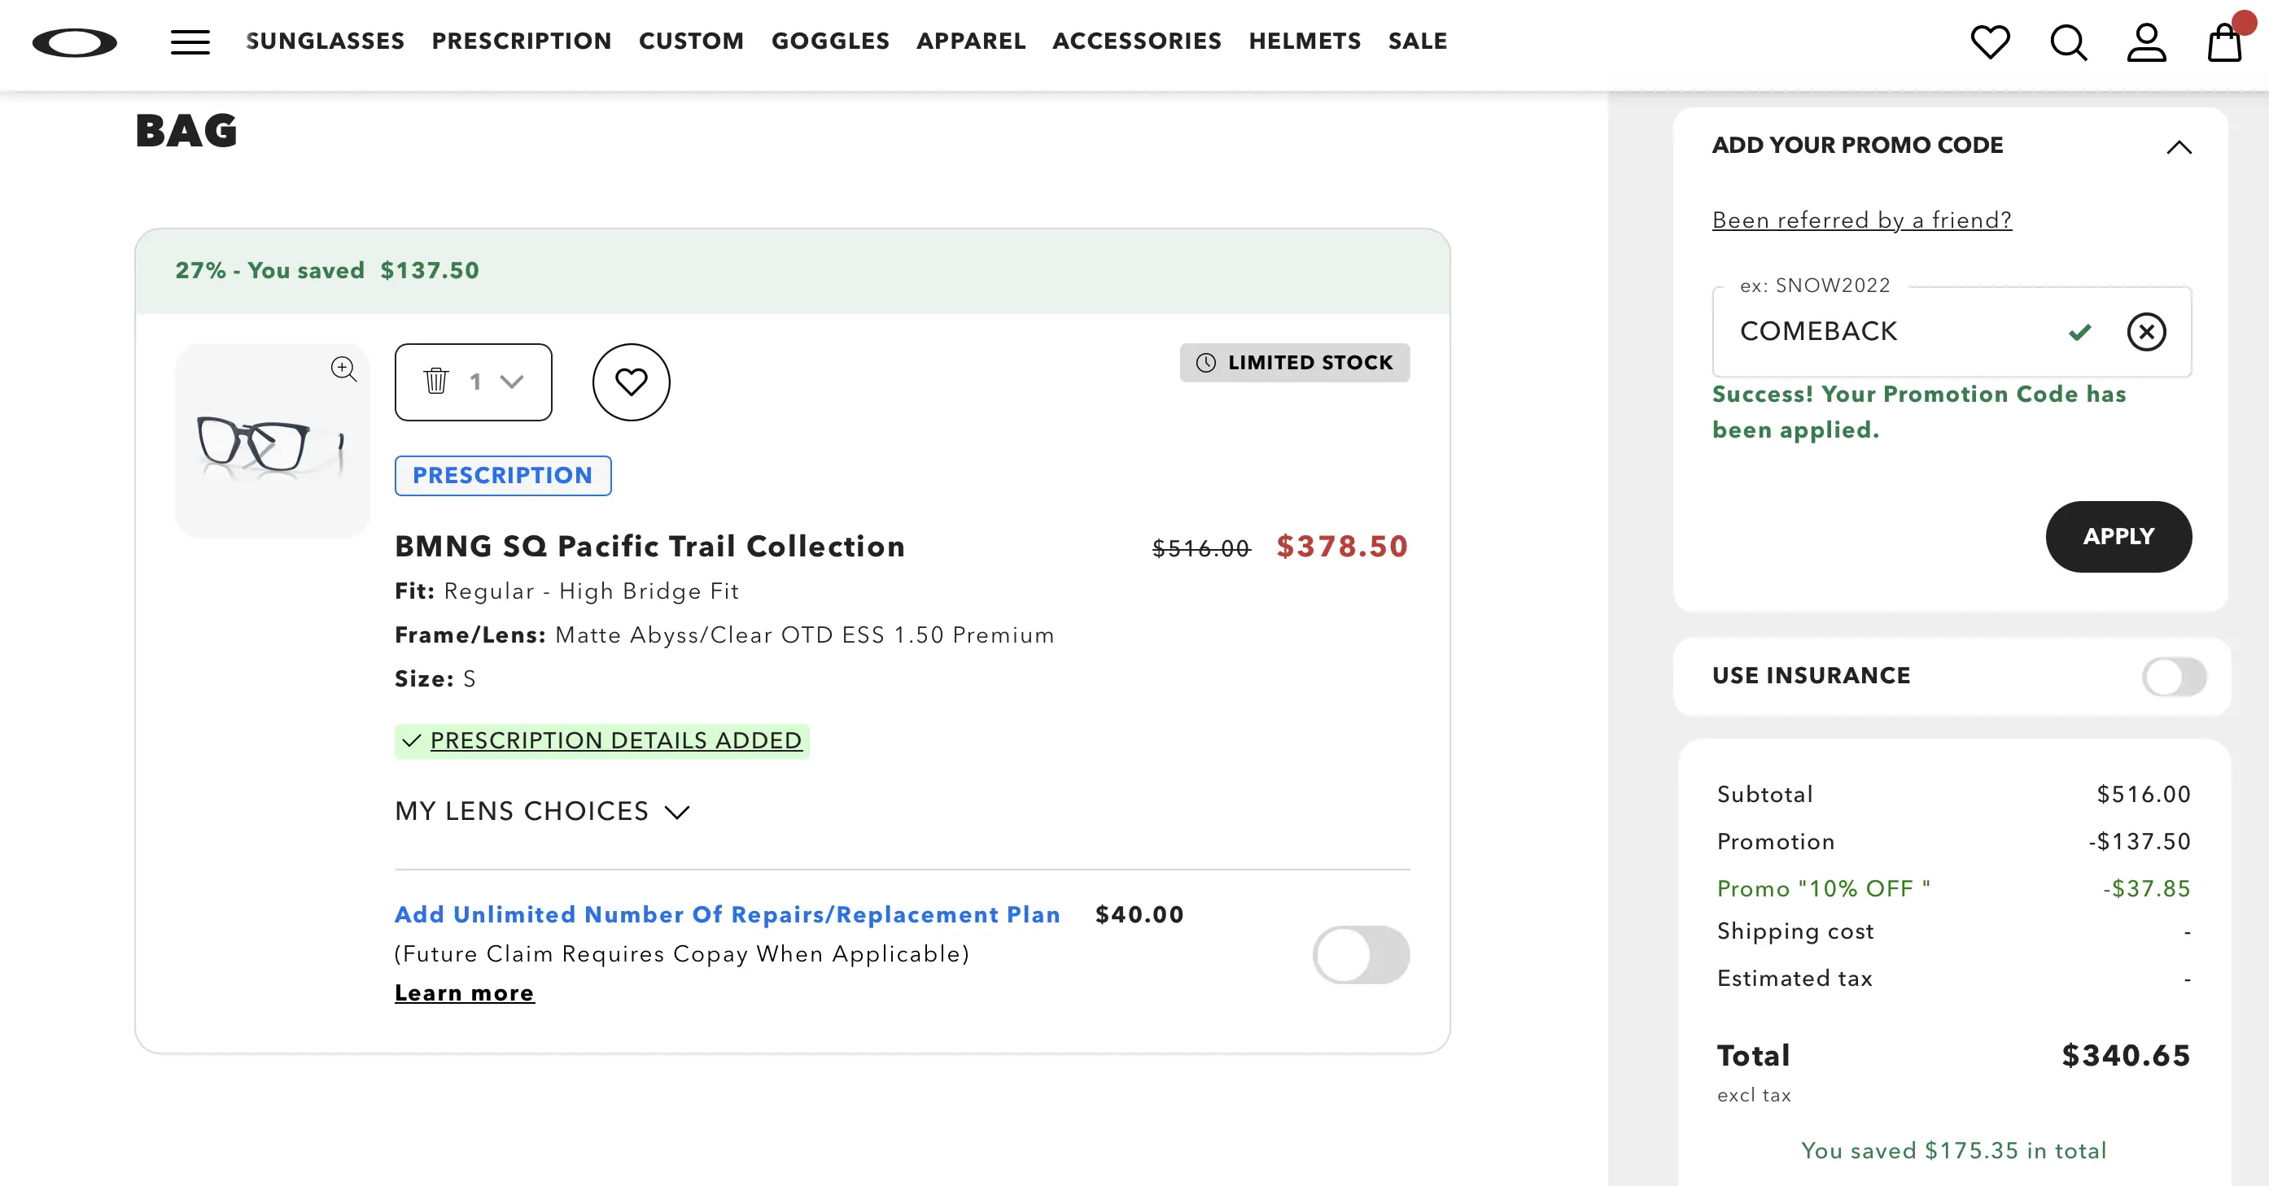Click the Promotion -$137.50 value

2140,842
